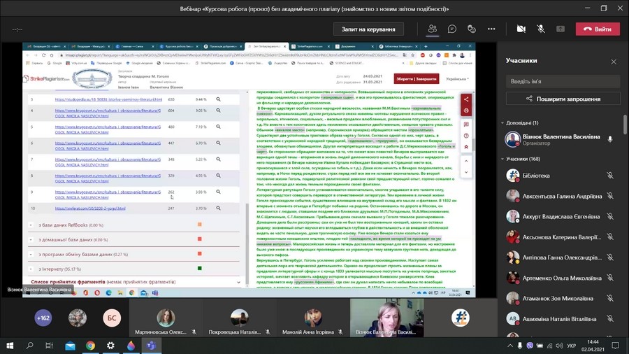This screenshot has width=629, height=354.
Task: Open Windows notification center icon
Action: point(615,346)
